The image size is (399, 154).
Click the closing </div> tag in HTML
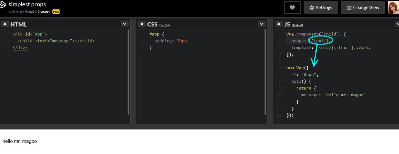coord(20,48)
